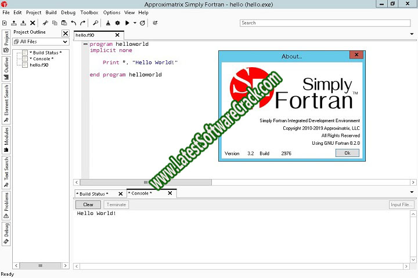This screenshot has width=418, height=278.
Task: Open the Toolbox menu
Action: click(89, 12)
